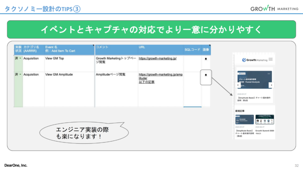Open the Funnel Analysis carousel banner image

tap(254, 80)
